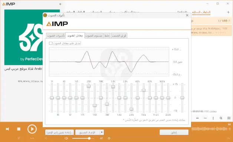233x142 pixels.
Task: Click the rating stars on playlist track
Action: pyautogui.click(x=221, y=33)
